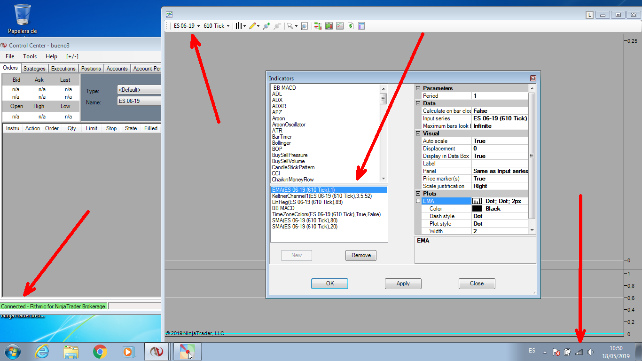The image size is (642, 361).
Task: Collapse the Visual section
Action: [418, 133]
